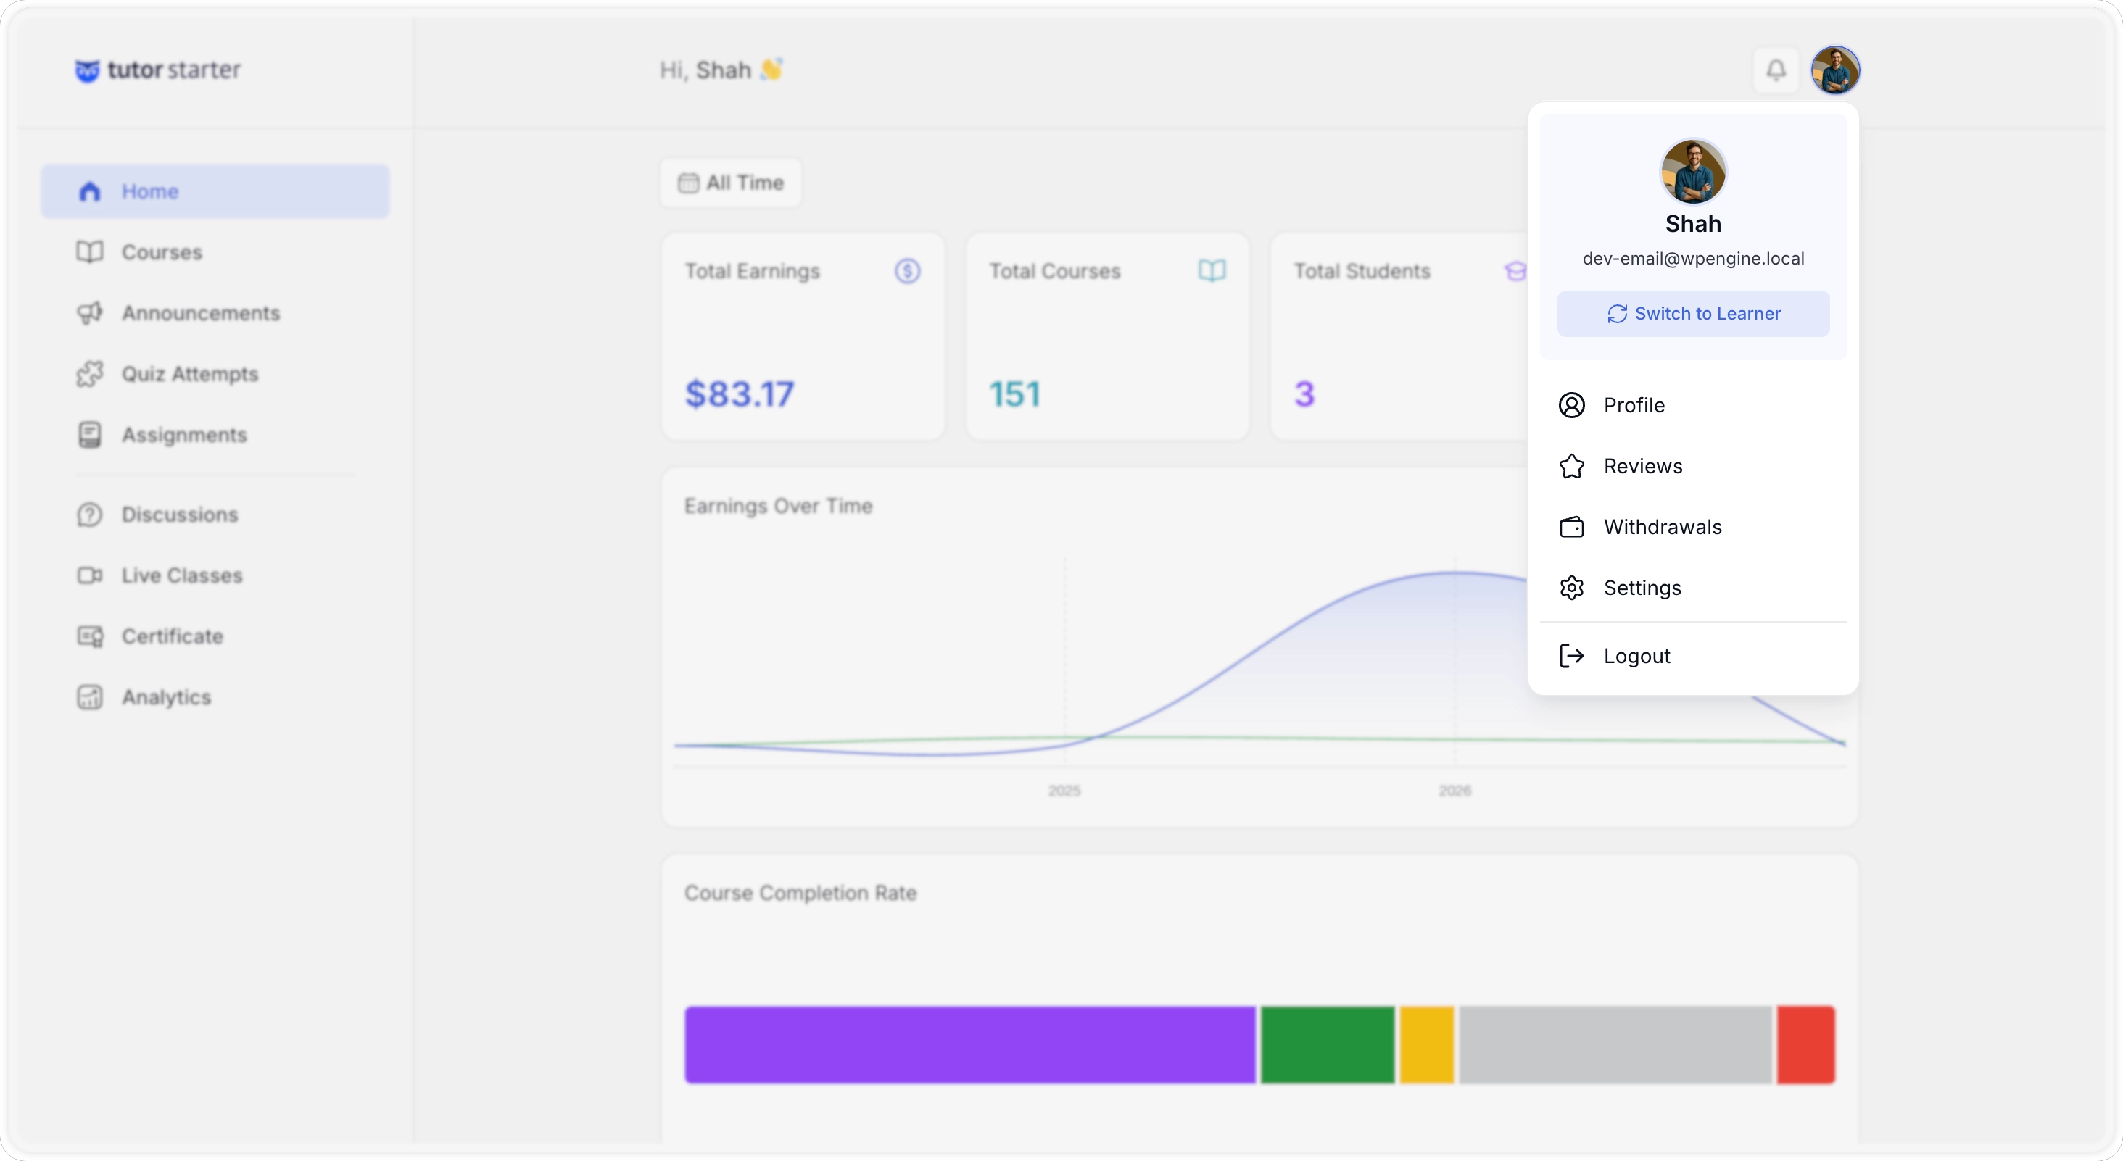
Task: Click the Total Earnings card
Action: 803,336
